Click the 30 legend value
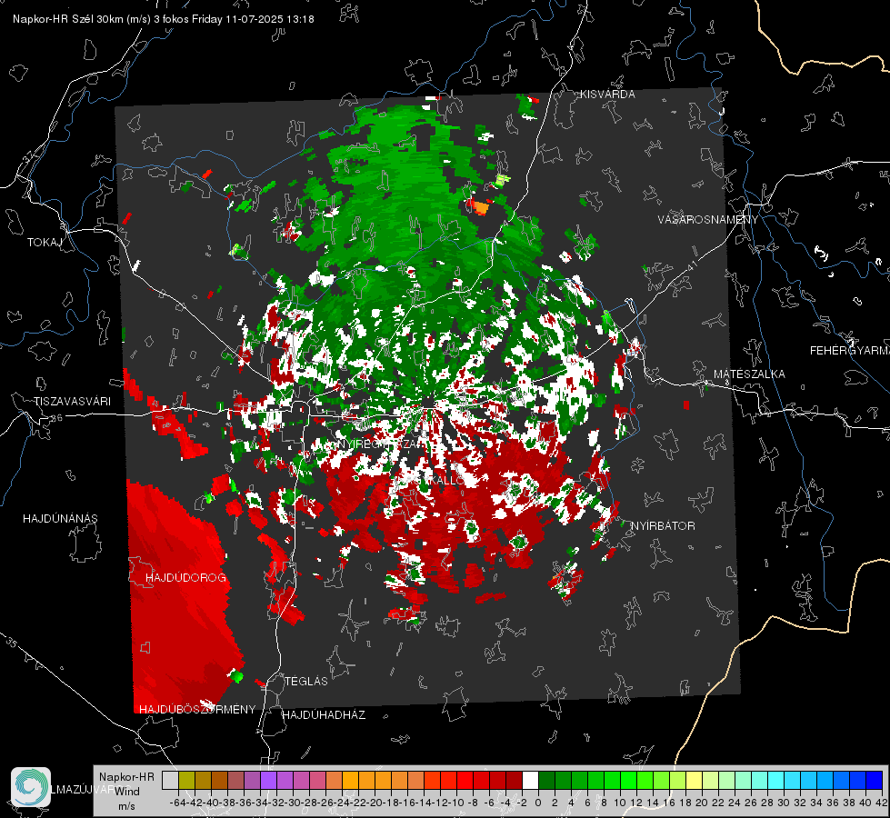The height and width of the screenshot is (818, 890). pos(784,803)
